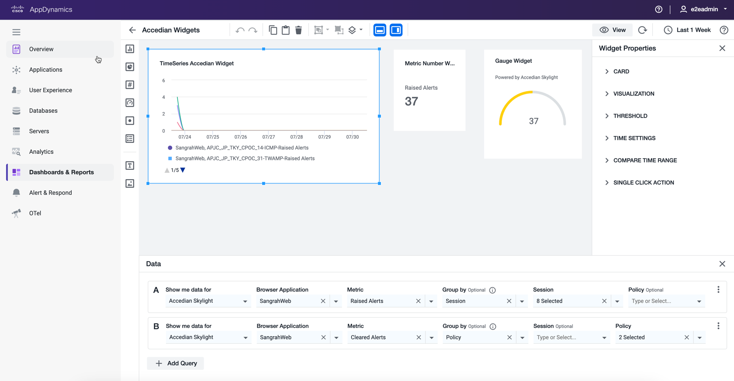
Task: Open Analytics in the sidebar
Action: coord(60,152)
